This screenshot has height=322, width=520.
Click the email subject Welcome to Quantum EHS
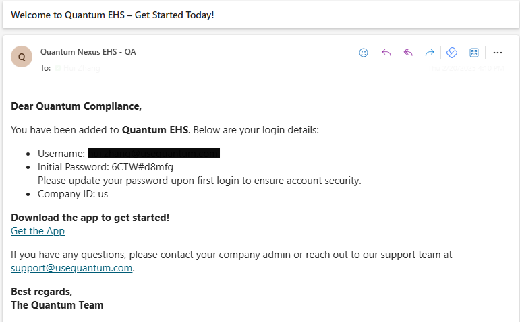click(x=113, y=15)
